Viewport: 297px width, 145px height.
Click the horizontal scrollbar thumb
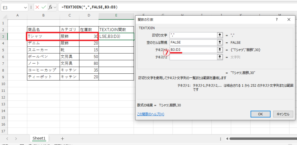pos(263,139)
